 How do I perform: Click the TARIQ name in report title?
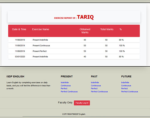(85, 17)
